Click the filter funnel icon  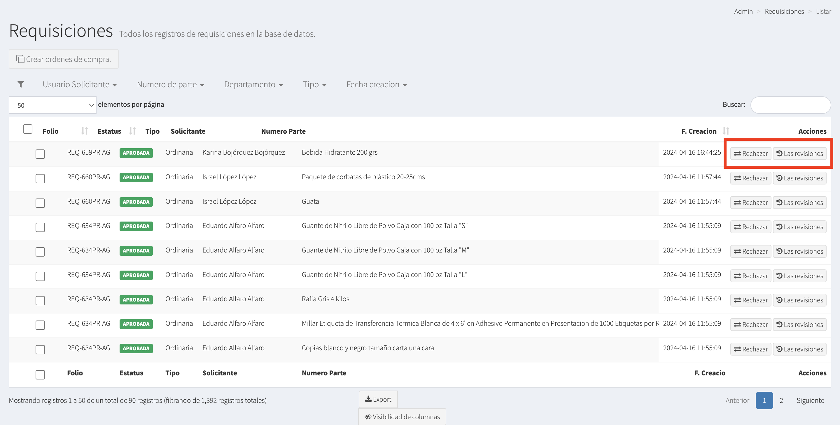tap(20, 85)
